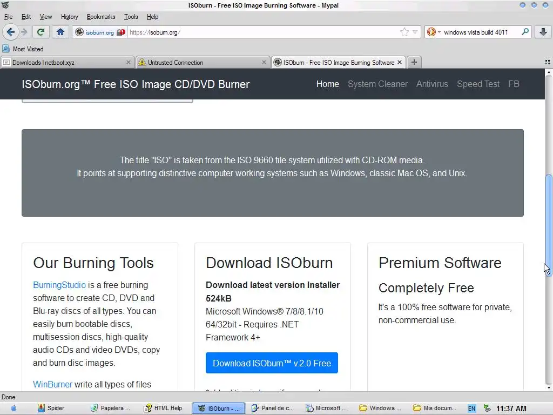Open the FB nav link
This screenshot has width=553, height=415.
[x=514, y=84]
